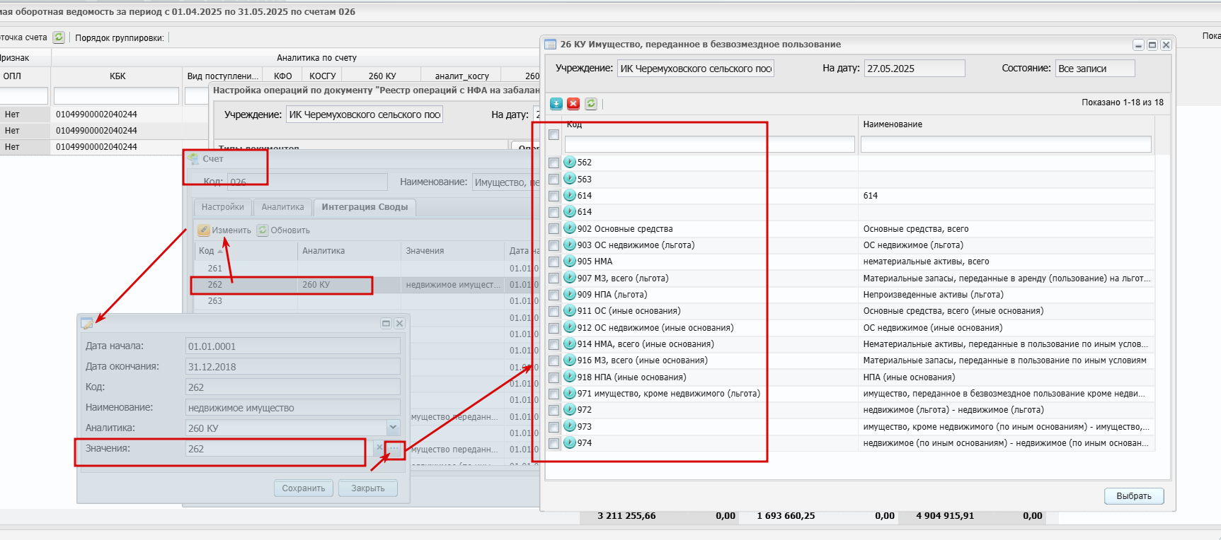Click the round arrow icon for 903 ОС недвижимое (льгота)
Image resolution: width=1221 pixels, height=540 pixels.
point(570,245)
